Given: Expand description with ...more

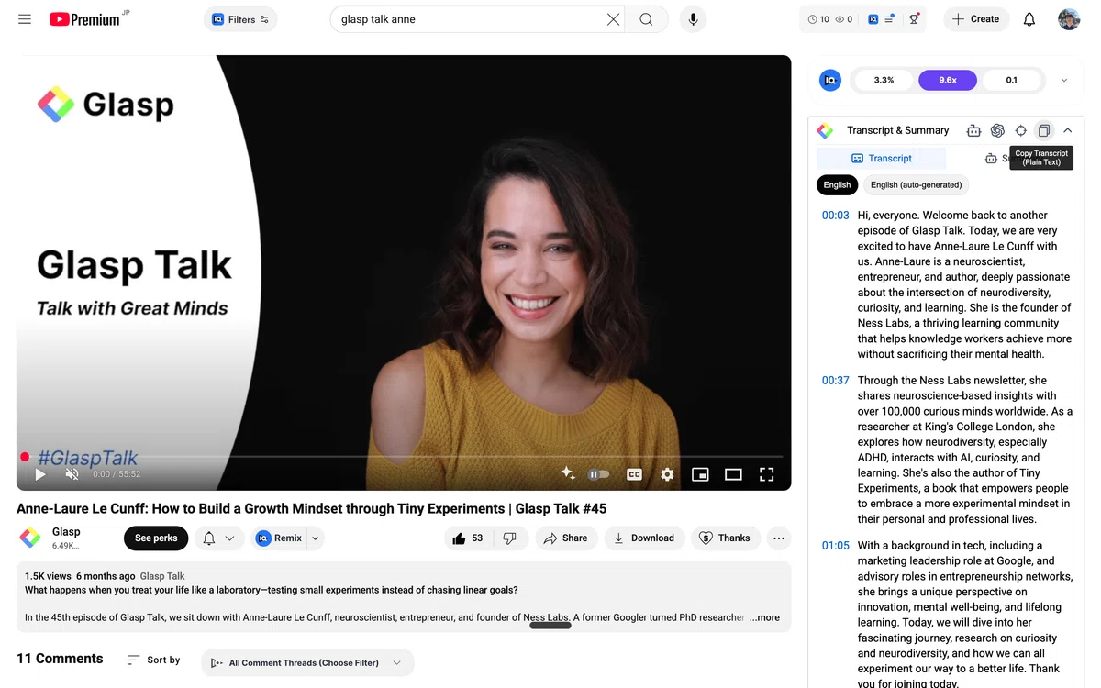Looking at the screenshot, I should (764, 617).
